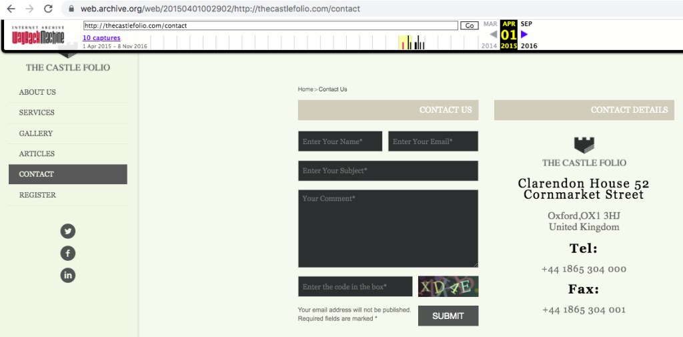Select Services in the sidebar menu
This screenshot has height=337, width=683.
click(37, 113)
